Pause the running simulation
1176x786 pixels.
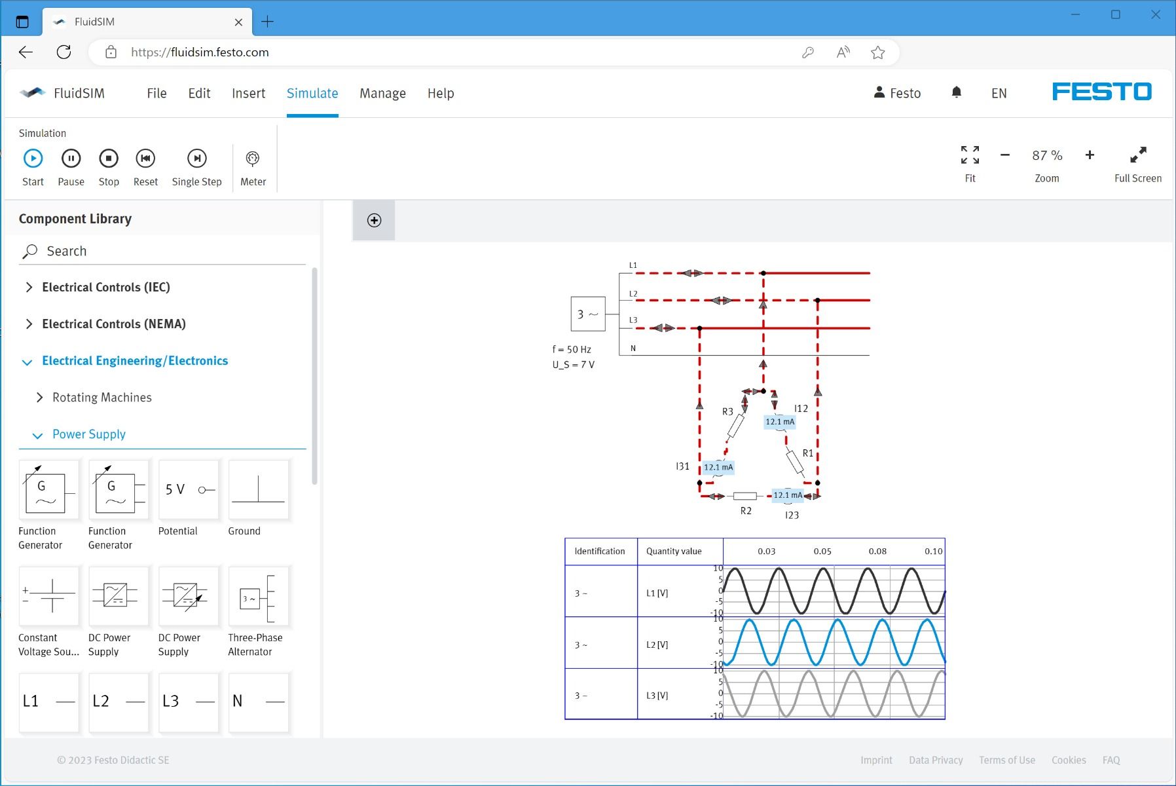pos(71,159)
